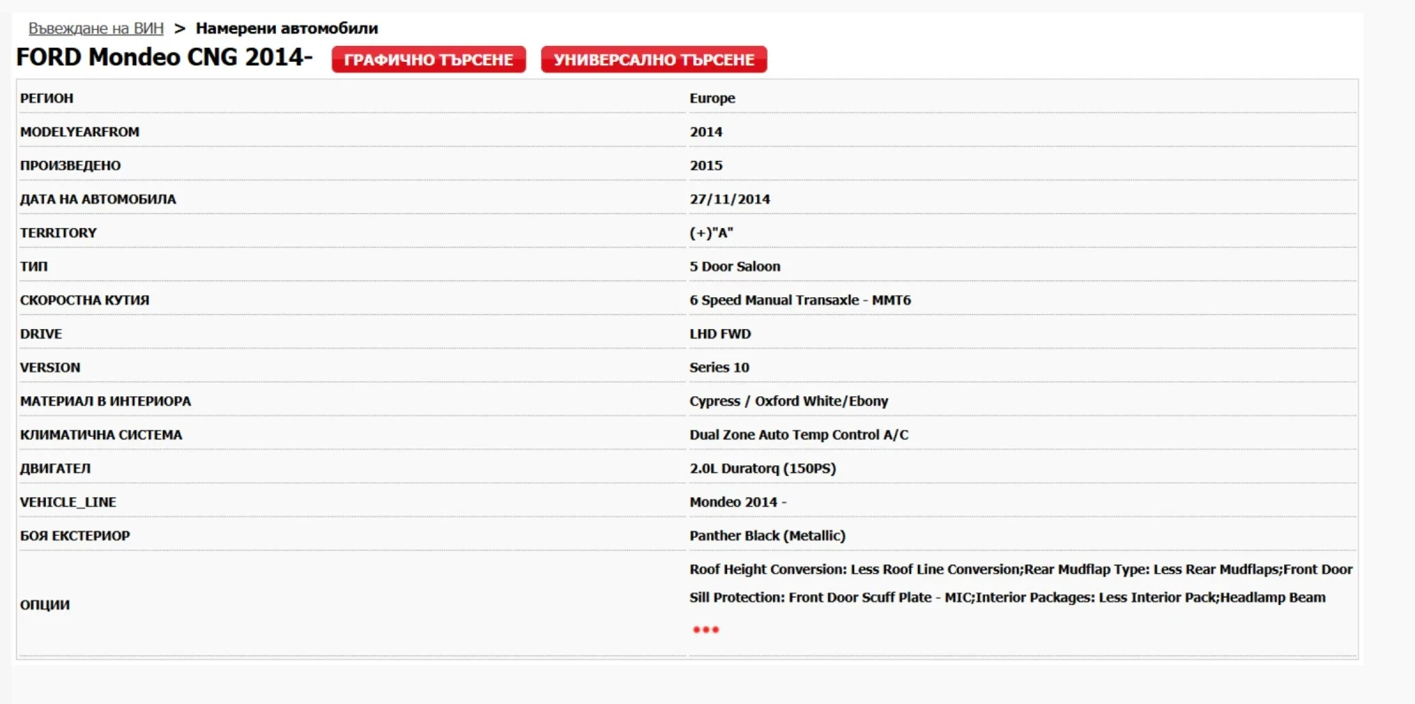Click the ГРАФИЧНО ТЪРСЕНЕ button

(429, 59)
